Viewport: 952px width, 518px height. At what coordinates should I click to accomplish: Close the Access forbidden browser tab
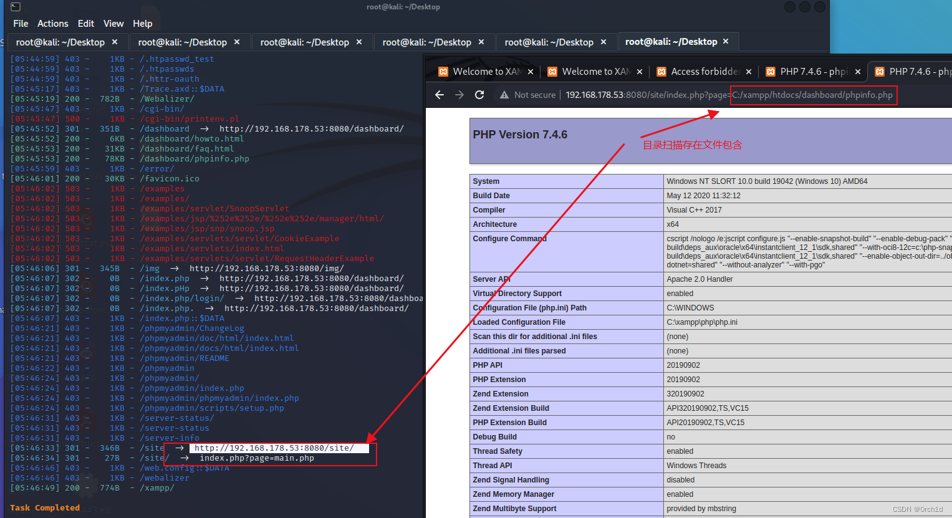(x=749, y=72)
